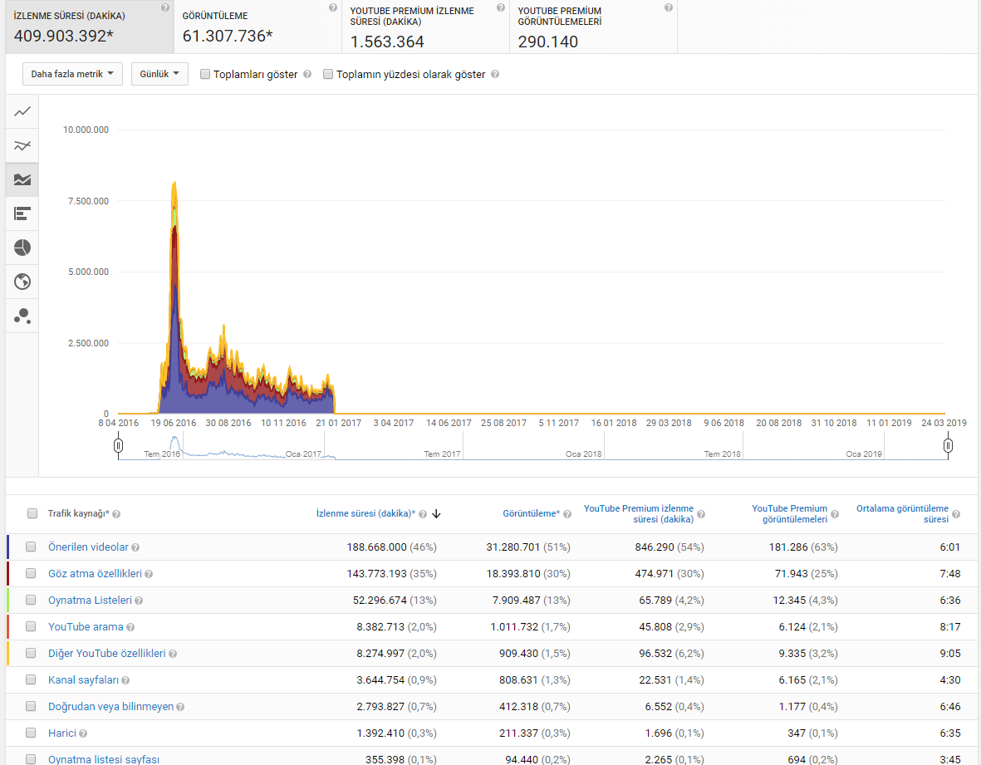
Task: Open help for YouTube Premium Görüntülemeleri card
Action: (x=668, y=8)
